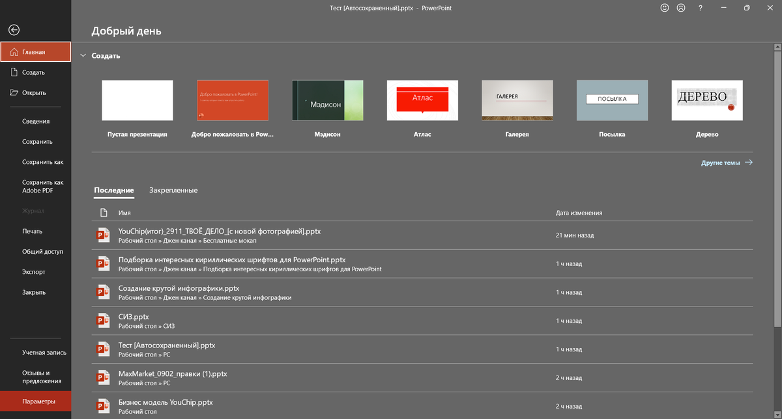Click path 'Рабочий стол » Джен канал » Бесплатные мокап'

tap(188, 241)
